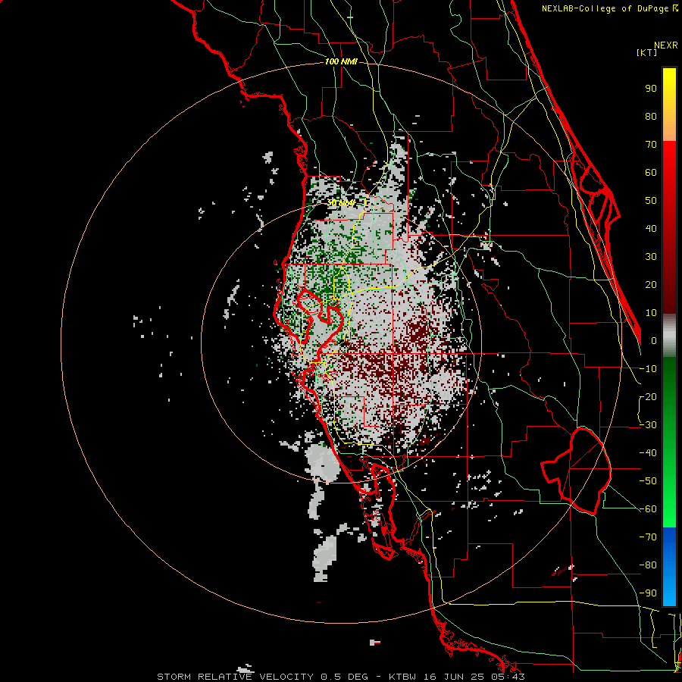
Task: Click the 0.5 DEG elevation text in caption
Action: (x=345, y=677)
